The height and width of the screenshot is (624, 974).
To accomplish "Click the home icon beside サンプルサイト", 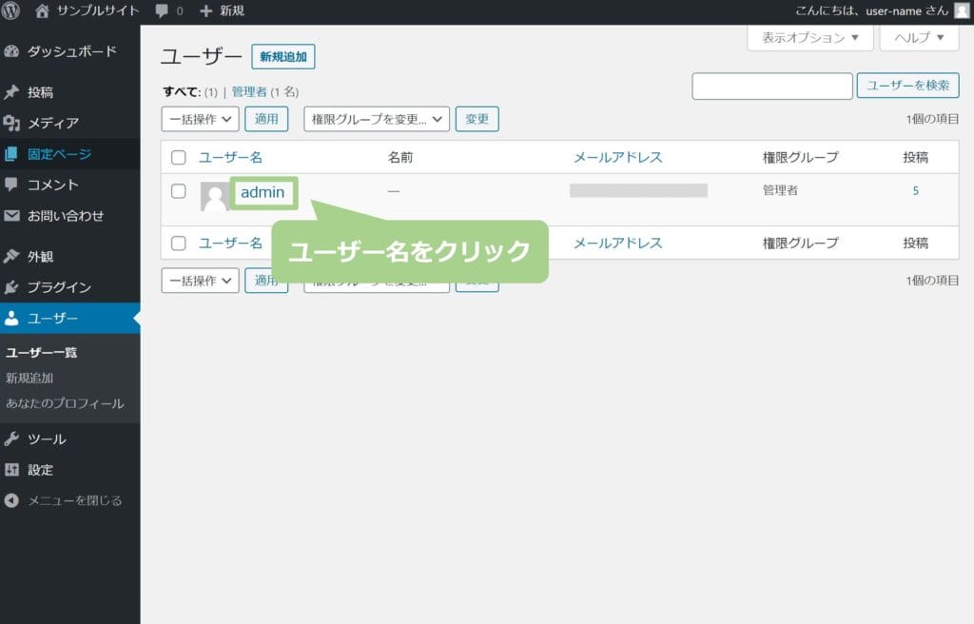I will 42,11.
